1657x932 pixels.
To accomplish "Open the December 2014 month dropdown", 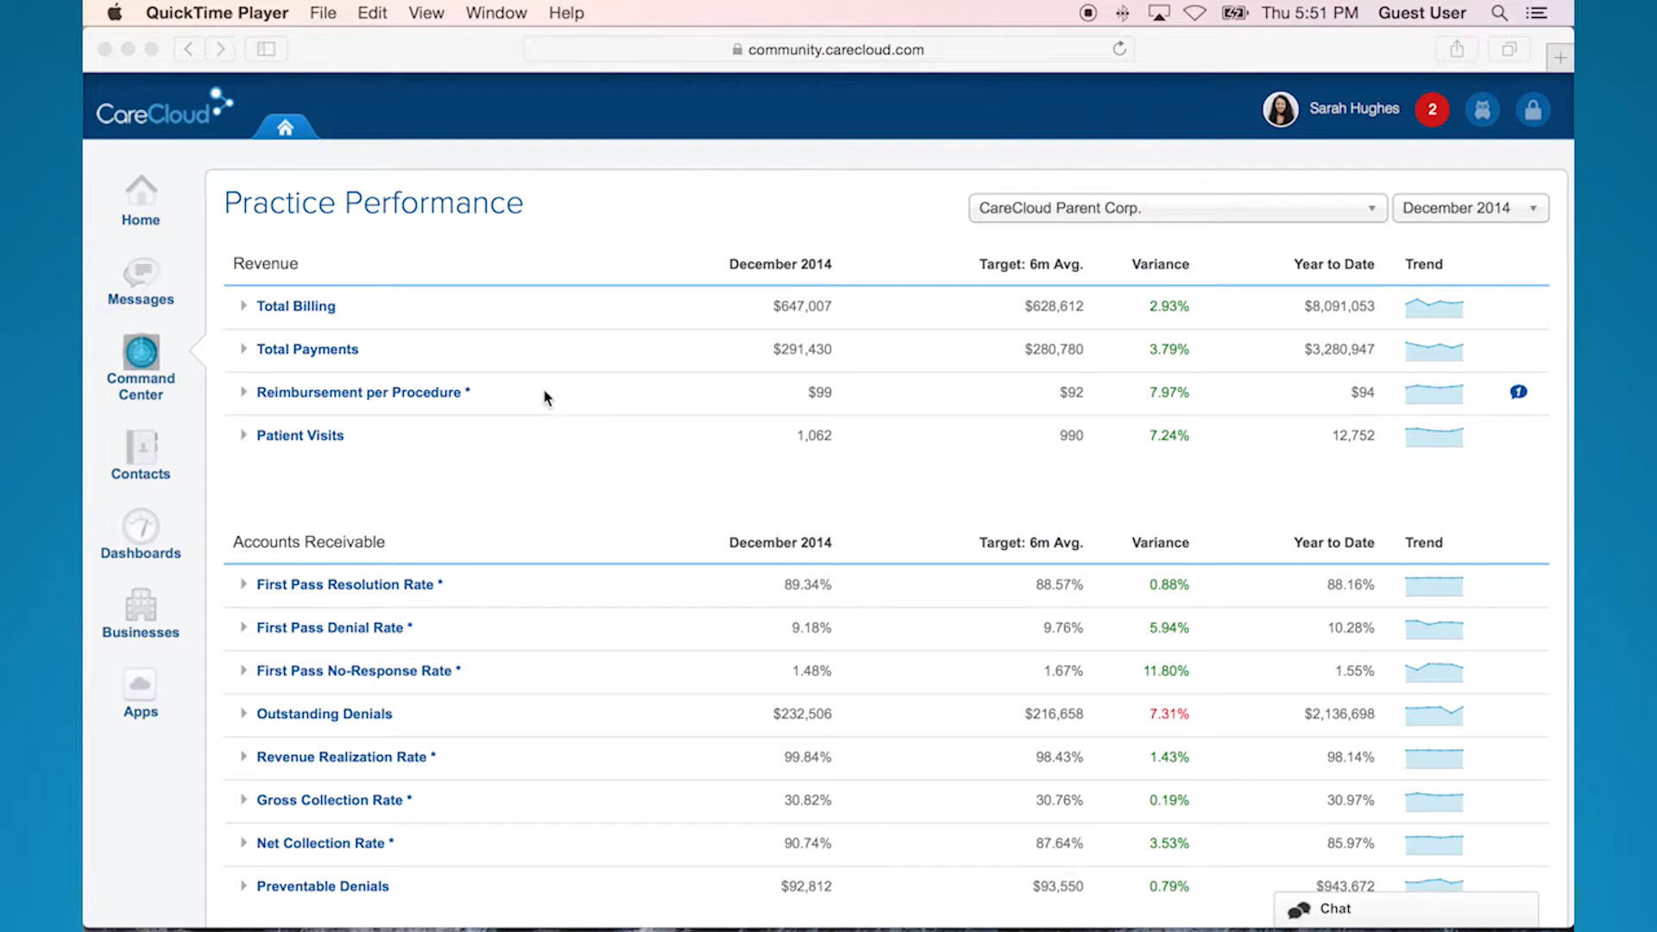I will pos(1471,208).
